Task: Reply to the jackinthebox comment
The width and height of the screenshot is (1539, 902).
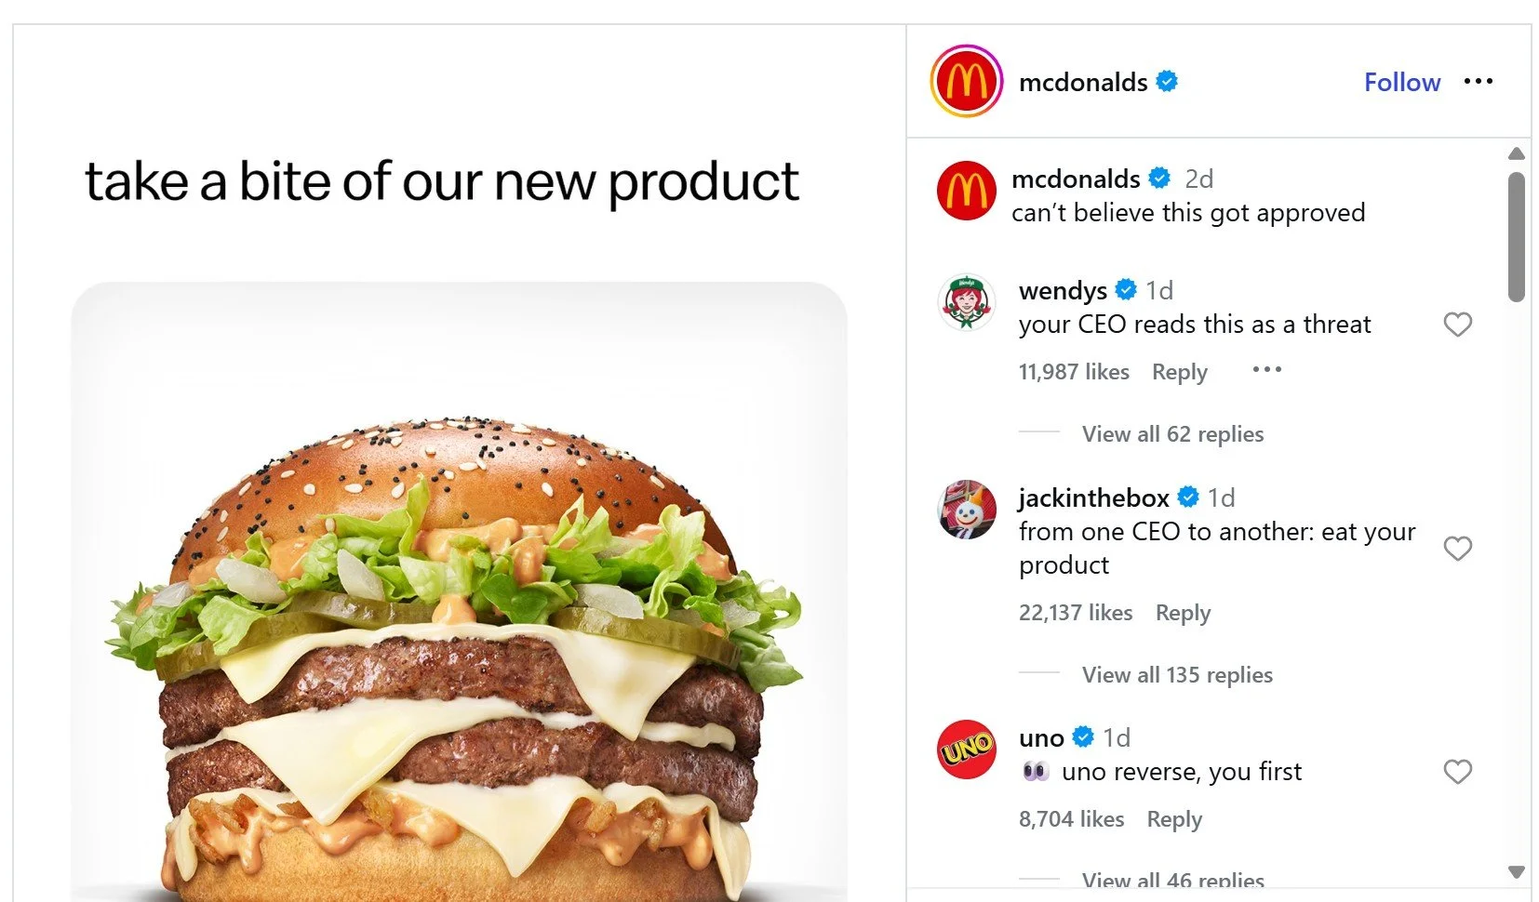Action: pyautogui.click(x=1183, y=613)
